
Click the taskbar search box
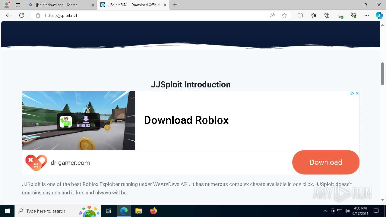point(59,211)
